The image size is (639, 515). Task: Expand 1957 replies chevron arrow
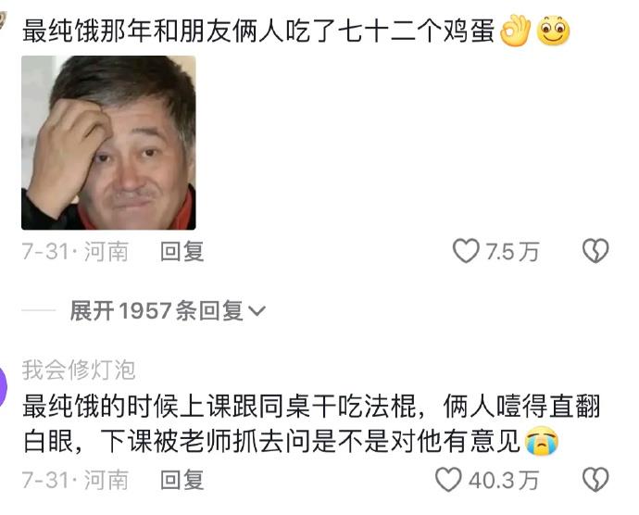[x=257, y=311]
